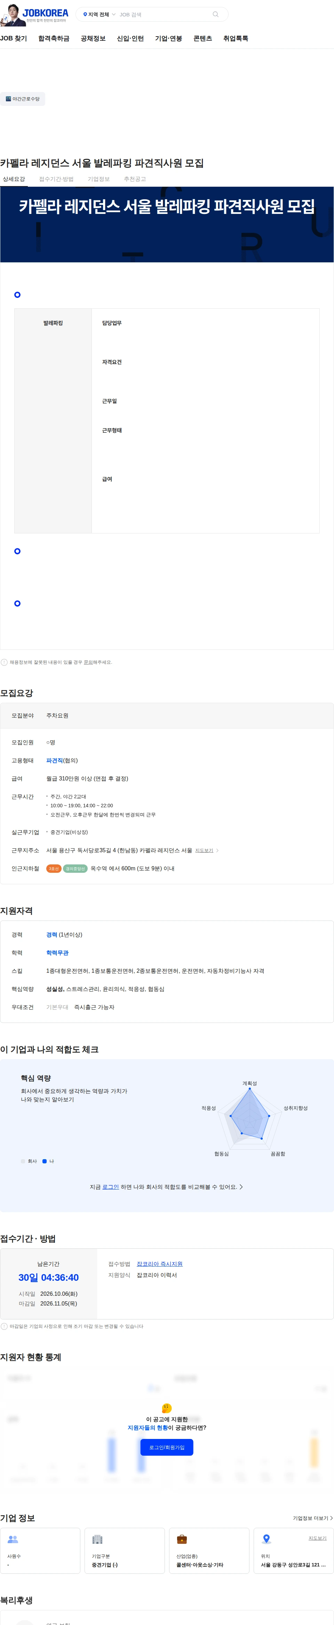Screen dimensions: 334x1625
Task: Click the 콜센터·아웃소싱·기타 industry text
Action: pos(200,1565)
